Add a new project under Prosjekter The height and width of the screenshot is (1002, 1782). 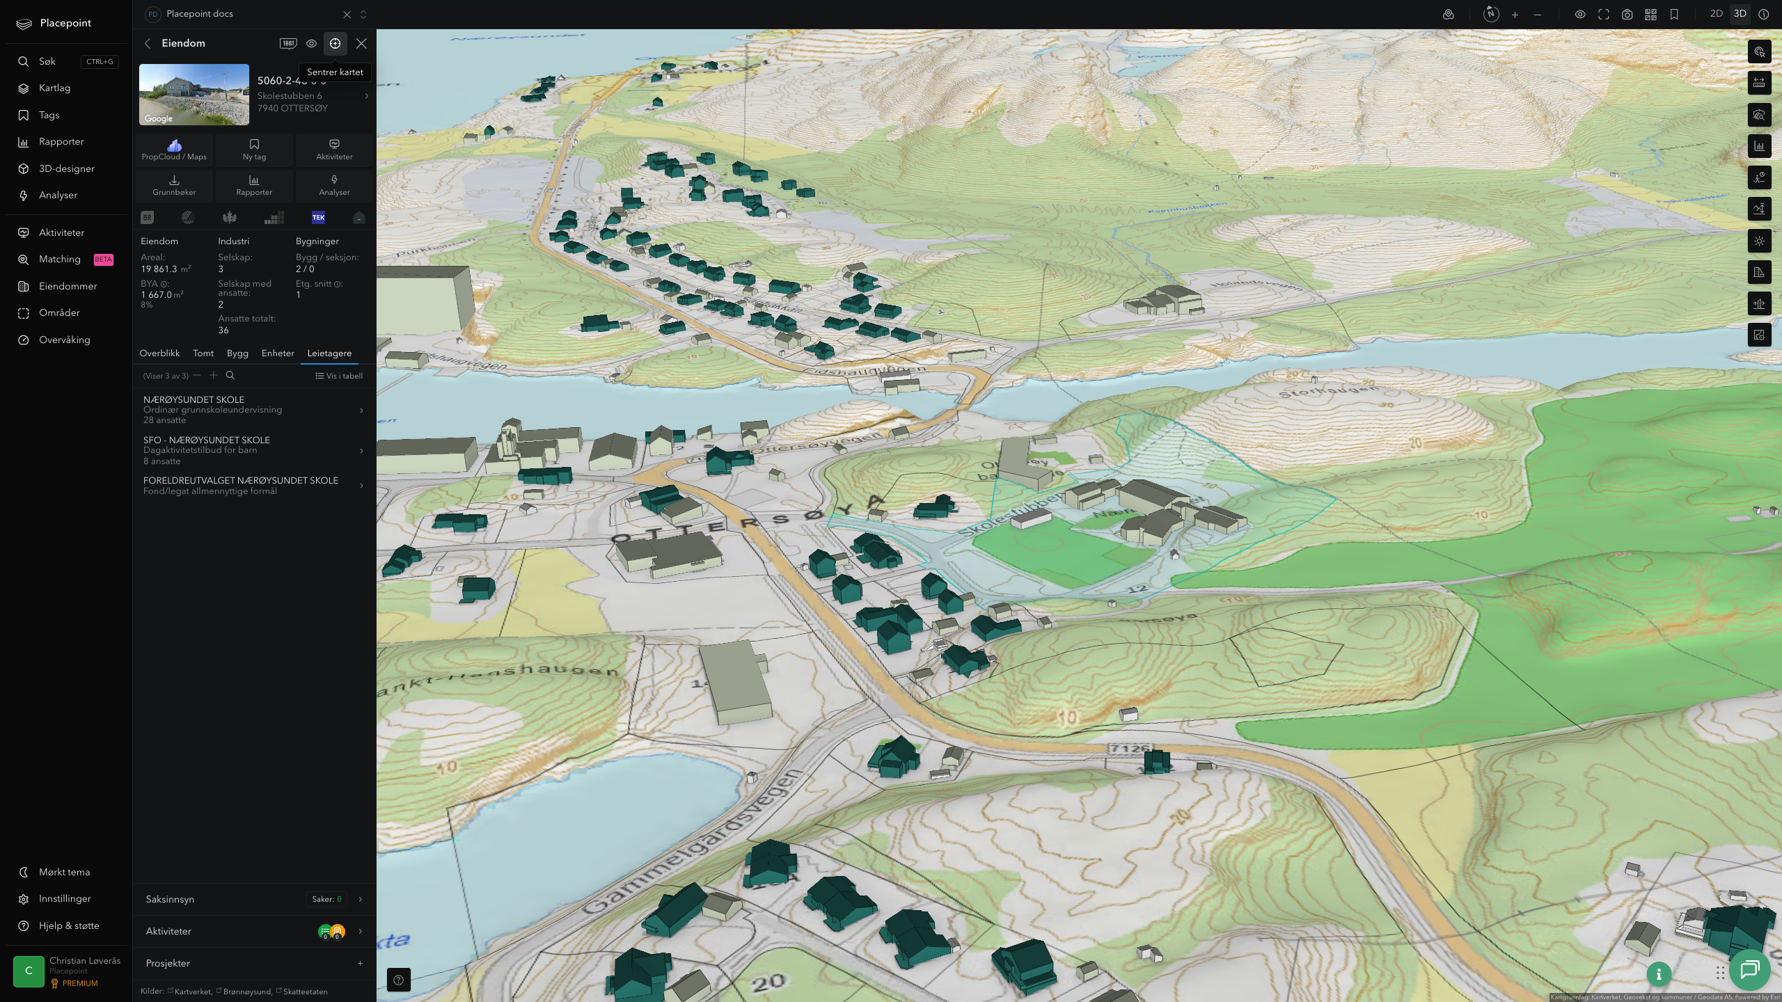(360, 963)
